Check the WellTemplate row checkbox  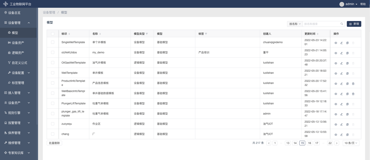(x=53, y=73)
